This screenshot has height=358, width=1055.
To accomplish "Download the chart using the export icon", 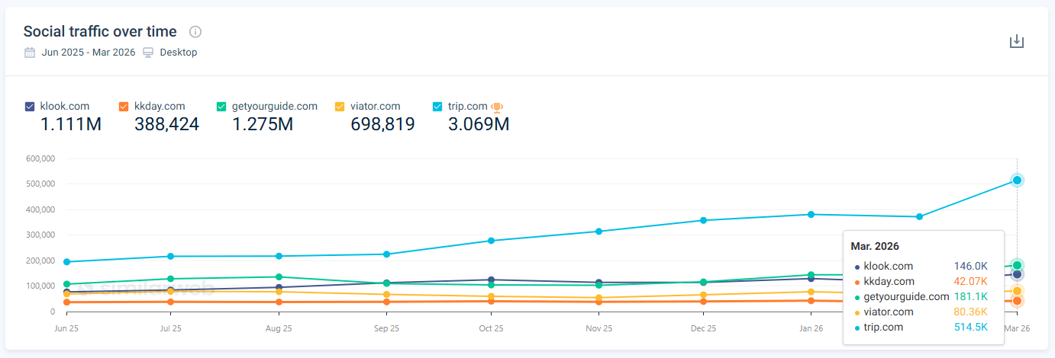I will (x=1016, y=41).
